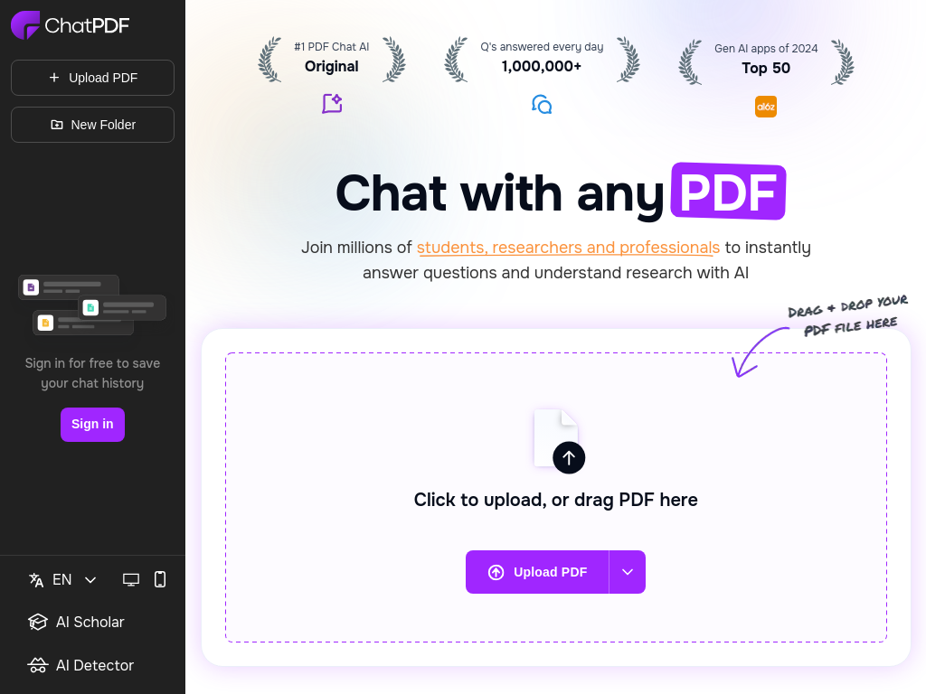
Task: Click the blue chat bubbles icon
Action: pos(542,105)
